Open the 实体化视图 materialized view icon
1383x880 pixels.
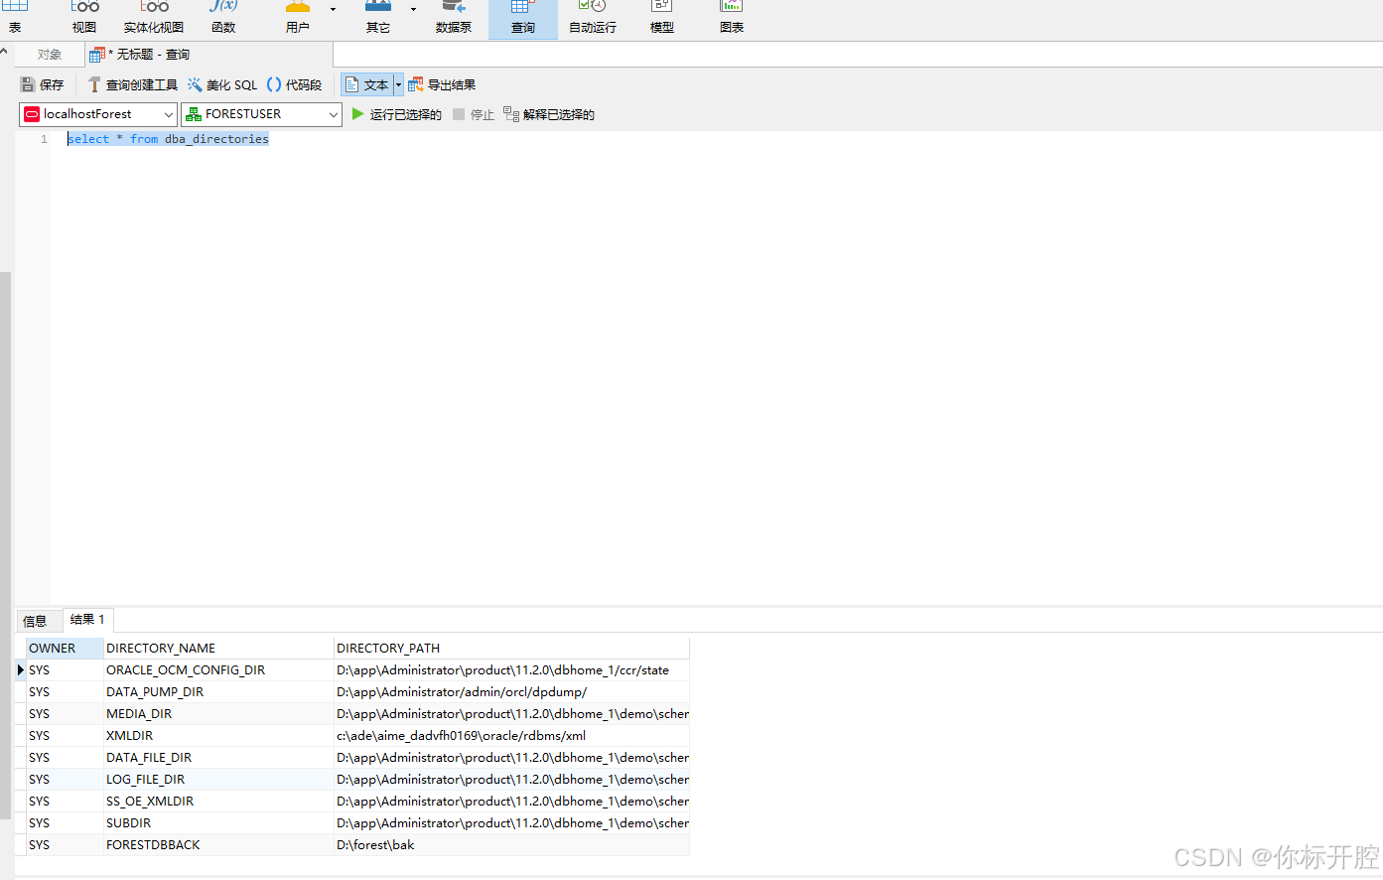point(153,17)
